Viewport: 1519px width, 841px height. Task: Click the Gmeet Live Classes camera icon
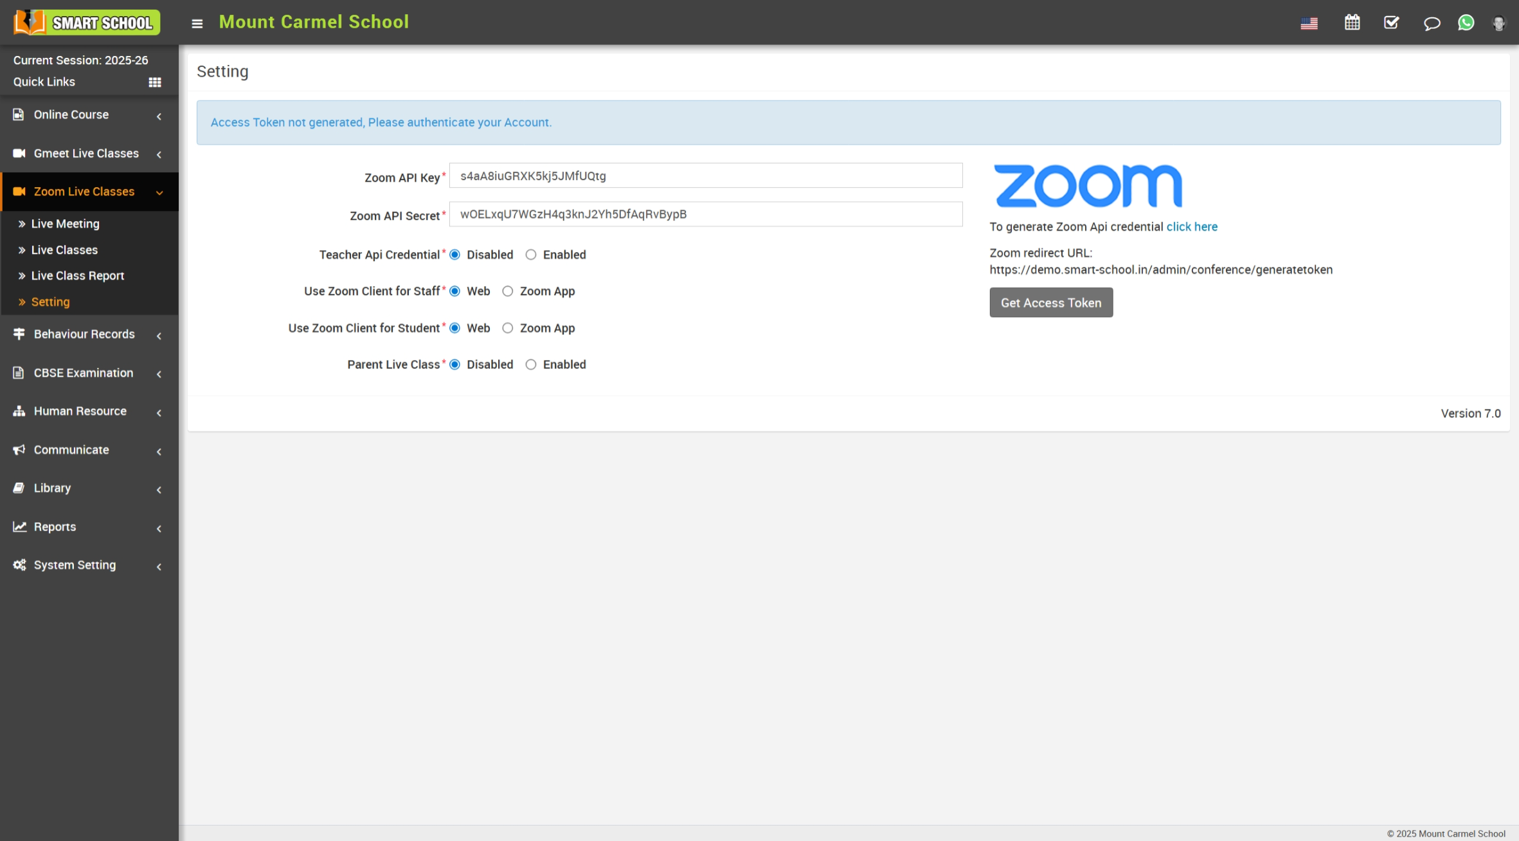(x=19, y=153)
